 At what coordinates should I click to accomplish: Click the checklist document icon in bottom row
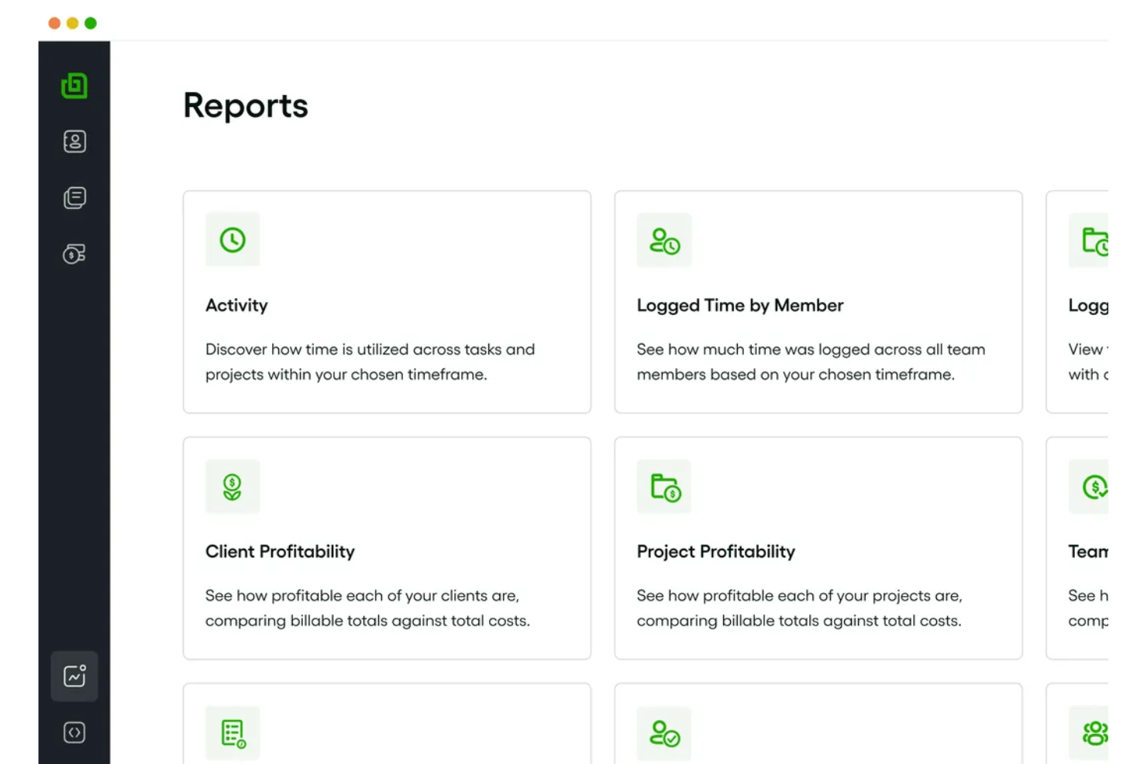coord(232,733)
